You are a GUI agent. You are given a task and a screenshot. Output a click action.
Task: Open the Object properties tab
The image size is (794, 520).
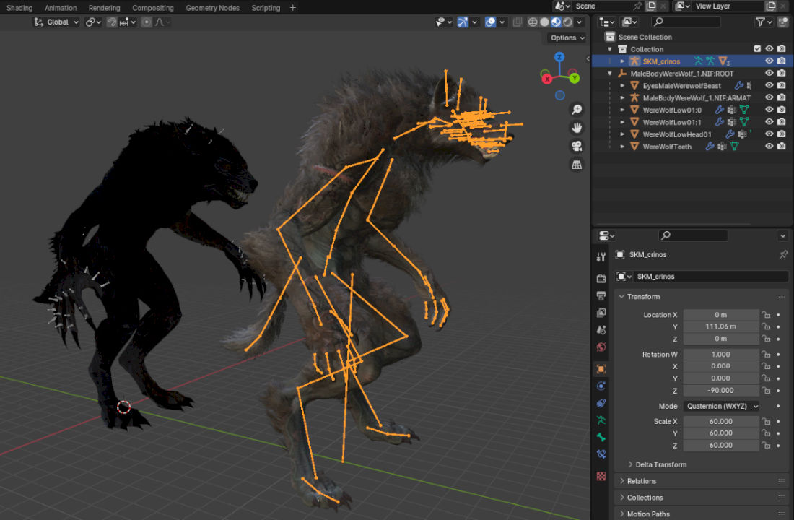coord(601,369)
